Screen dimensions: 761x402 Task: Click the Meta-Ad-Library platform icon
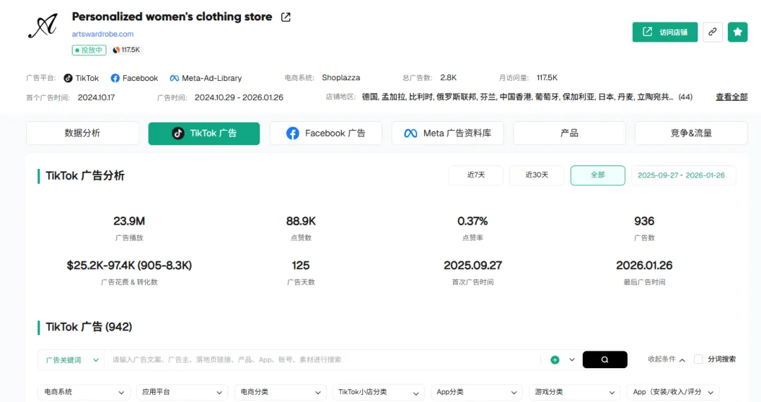pos(174,78)
